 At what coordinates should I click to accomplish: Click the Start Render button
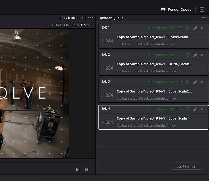click(x=187, y=166)
